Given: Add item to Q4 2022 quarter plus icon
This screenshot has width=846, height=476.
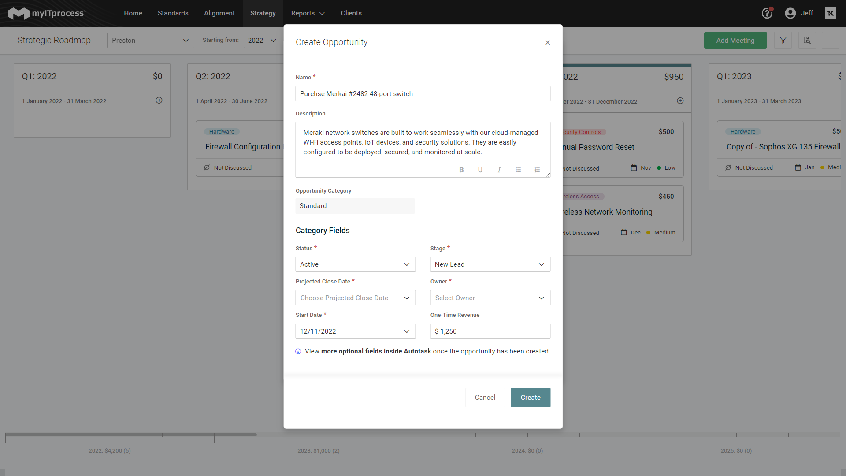Looking at the screenshot, I should click(x=680, y=101).
